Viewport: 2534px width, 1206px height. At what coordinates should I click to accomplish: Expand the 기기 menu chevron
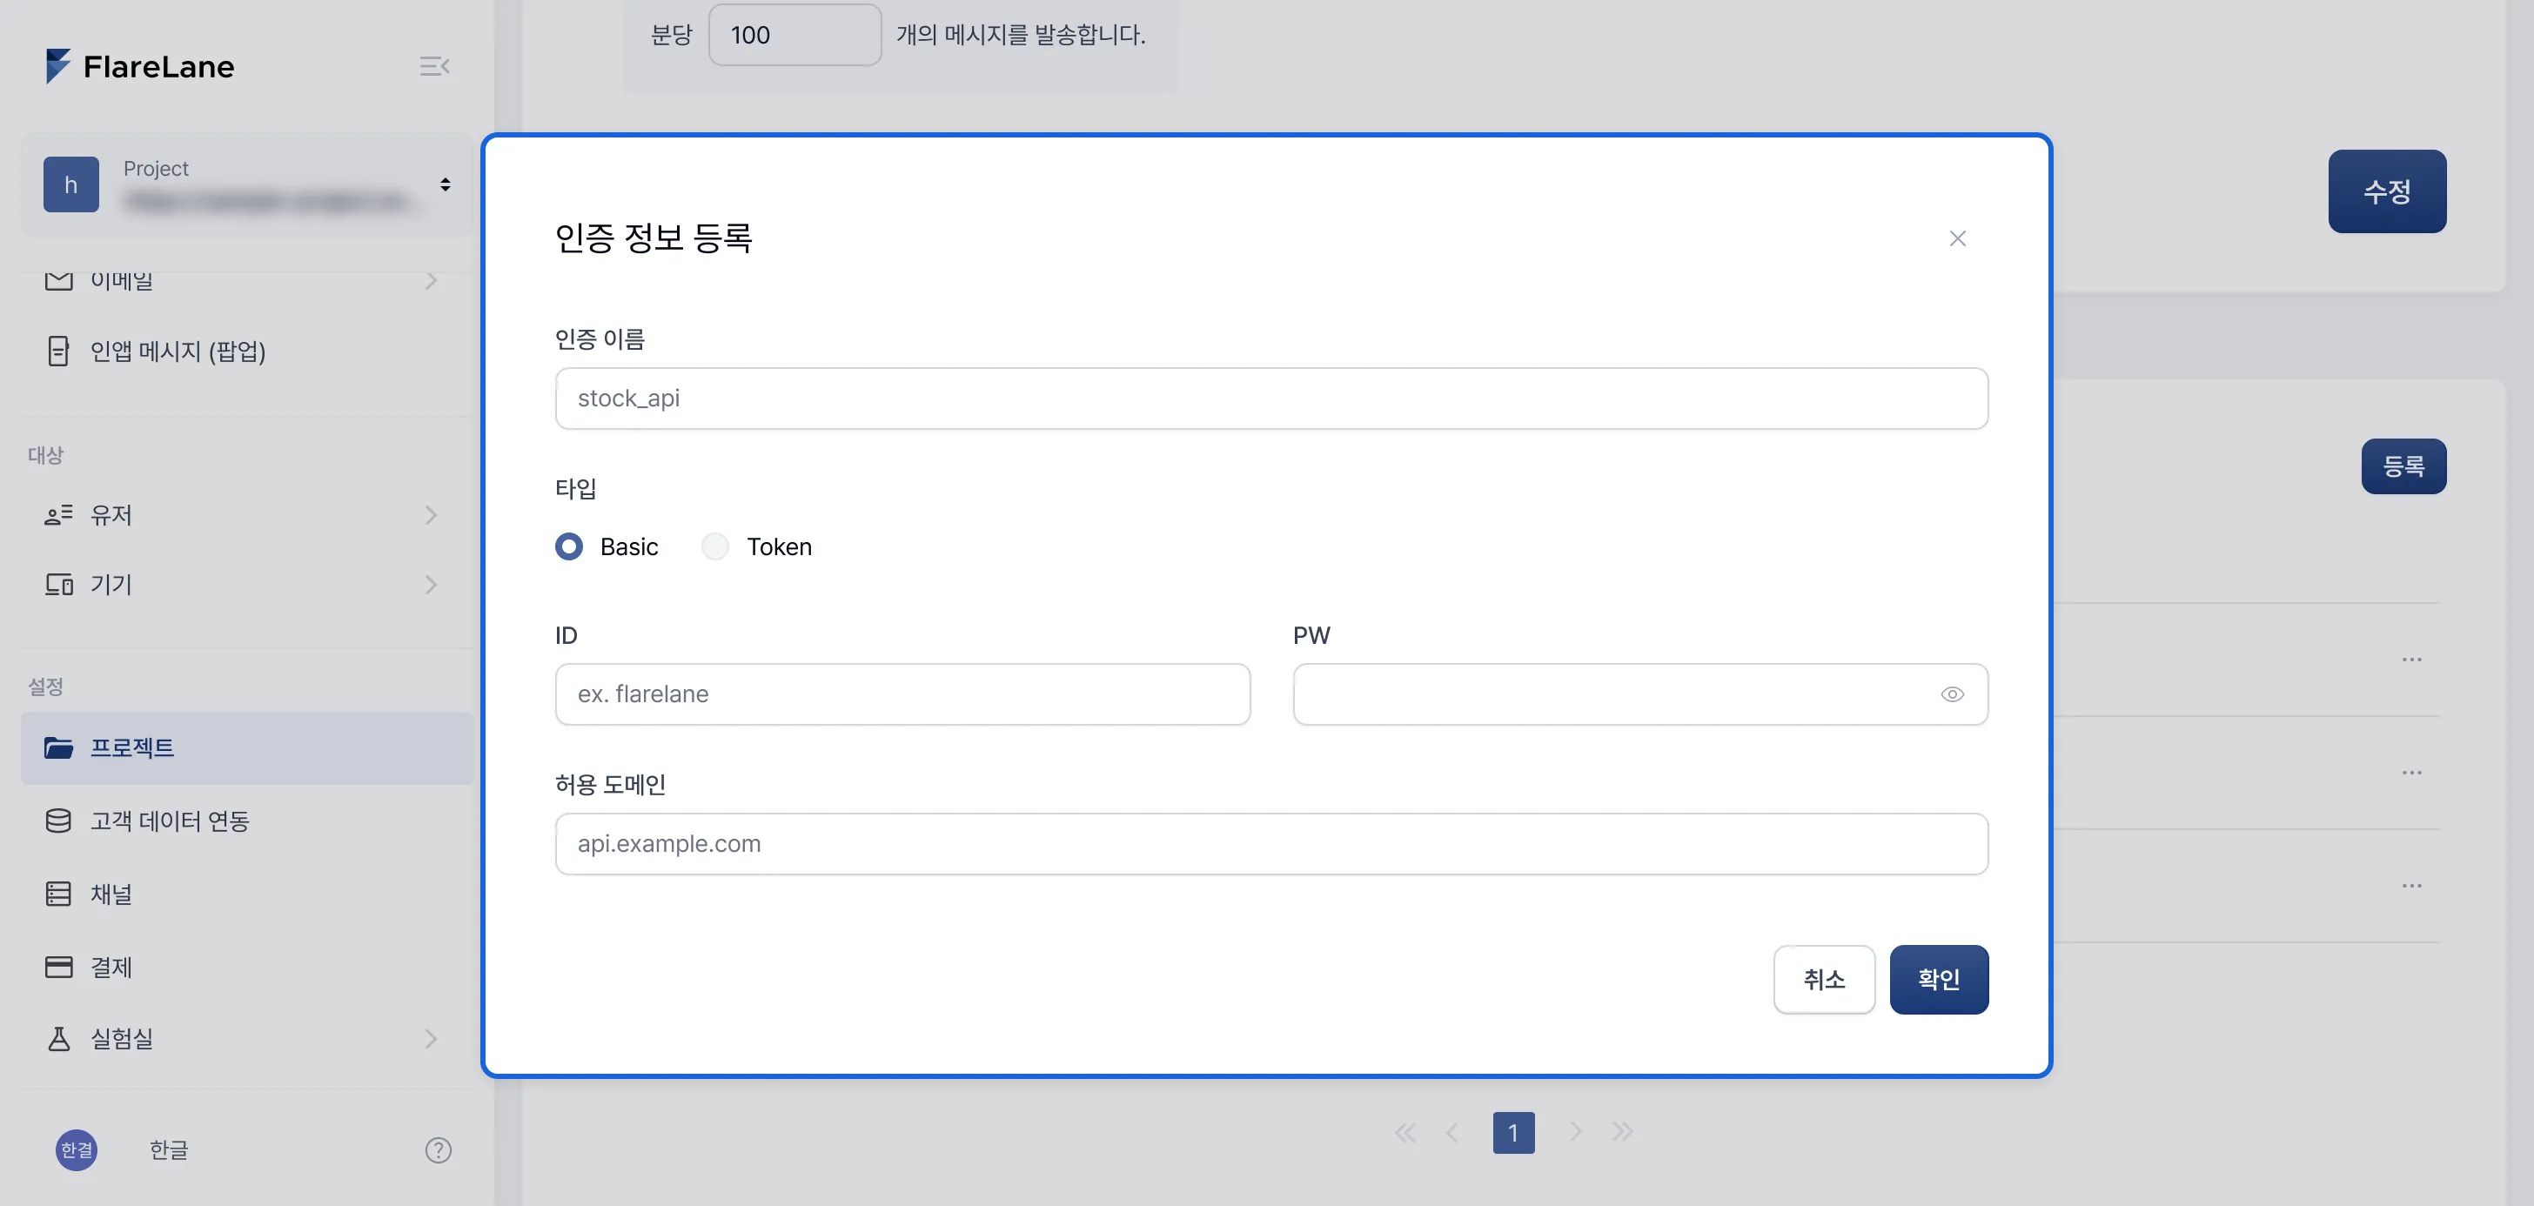coord(431,585)
